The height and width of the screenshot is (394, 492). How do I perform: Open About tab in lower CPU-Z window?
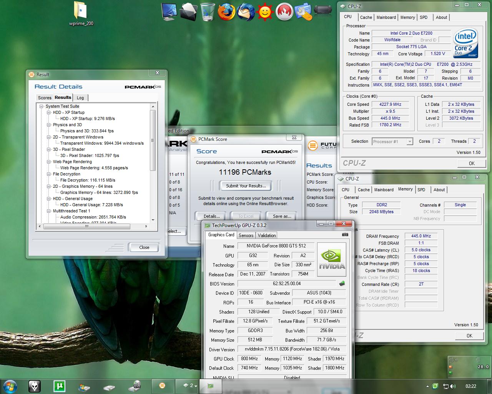tap(439, 190)
